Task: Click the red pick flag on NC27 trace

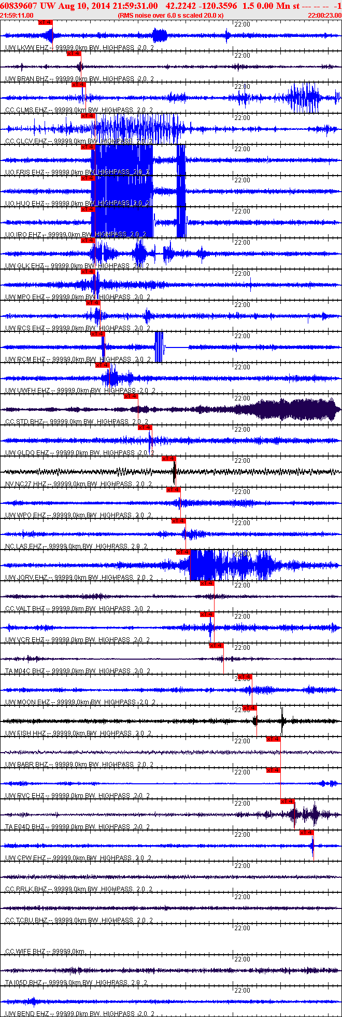Action: point(168,459)
